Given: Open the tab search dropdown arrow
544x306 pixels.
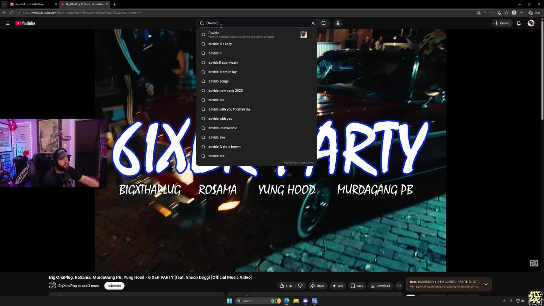Looking at the screenshot, I should point(4,4).
